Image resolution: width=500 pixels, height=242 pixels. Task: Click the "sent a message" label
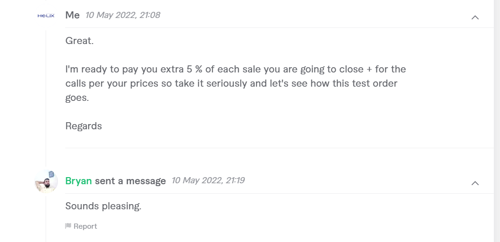[130, 181]
